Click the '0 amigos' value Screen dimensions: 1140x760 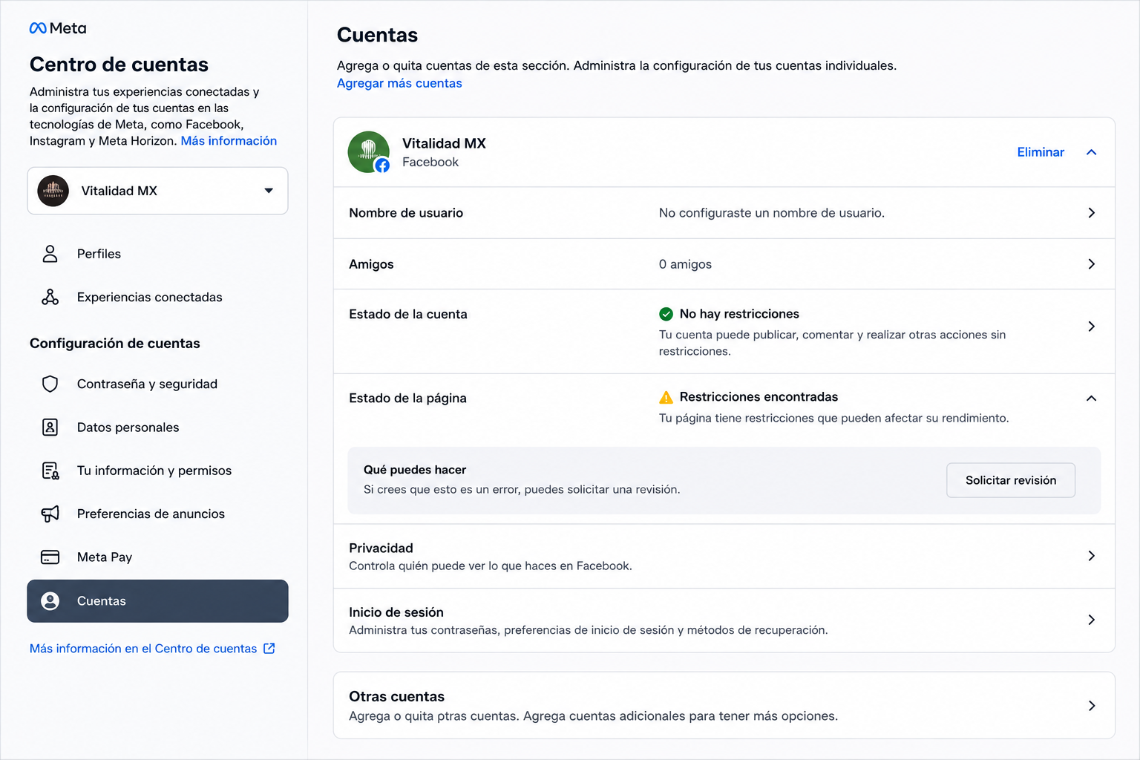point(685,264)
